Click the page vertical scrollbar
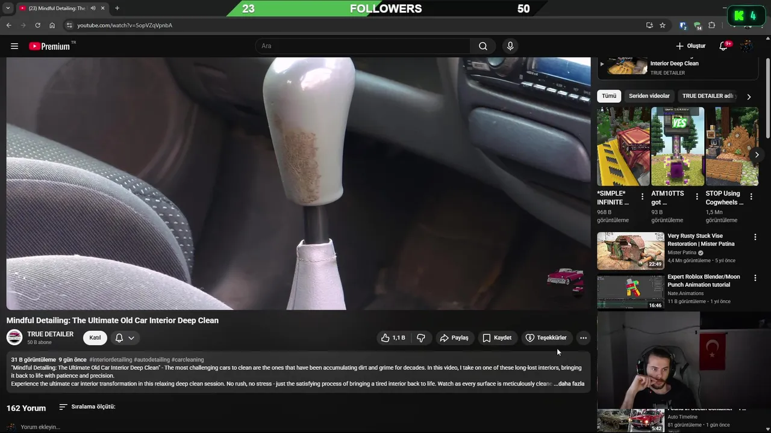This screenshot has width=771, height=433. 767,99
